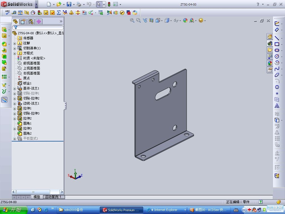Image resolution: width=285 pixels, height=214 pixels.
Task: Expand the 边线-法兰1 feature node
Action: coord(14,104)
